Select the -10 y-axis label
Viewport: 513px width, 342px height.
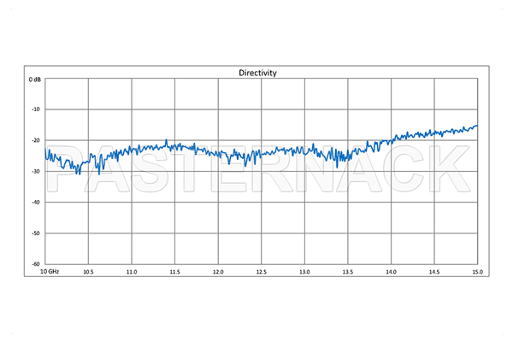[37, 109]
